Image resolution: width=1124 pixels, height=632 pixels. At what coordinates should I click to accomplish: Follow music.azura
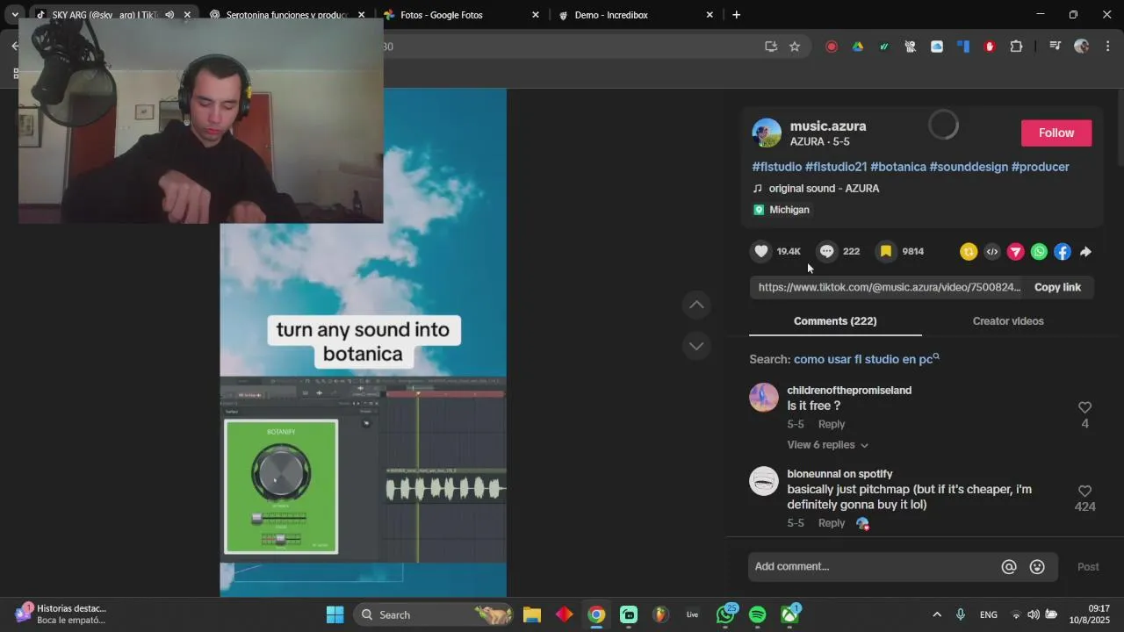click(x=1056, y=133)
